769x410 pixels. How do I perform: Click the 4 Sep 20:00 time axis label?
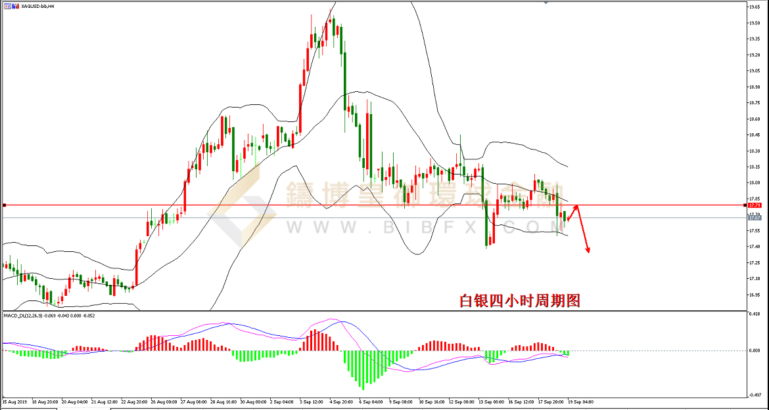340,401
